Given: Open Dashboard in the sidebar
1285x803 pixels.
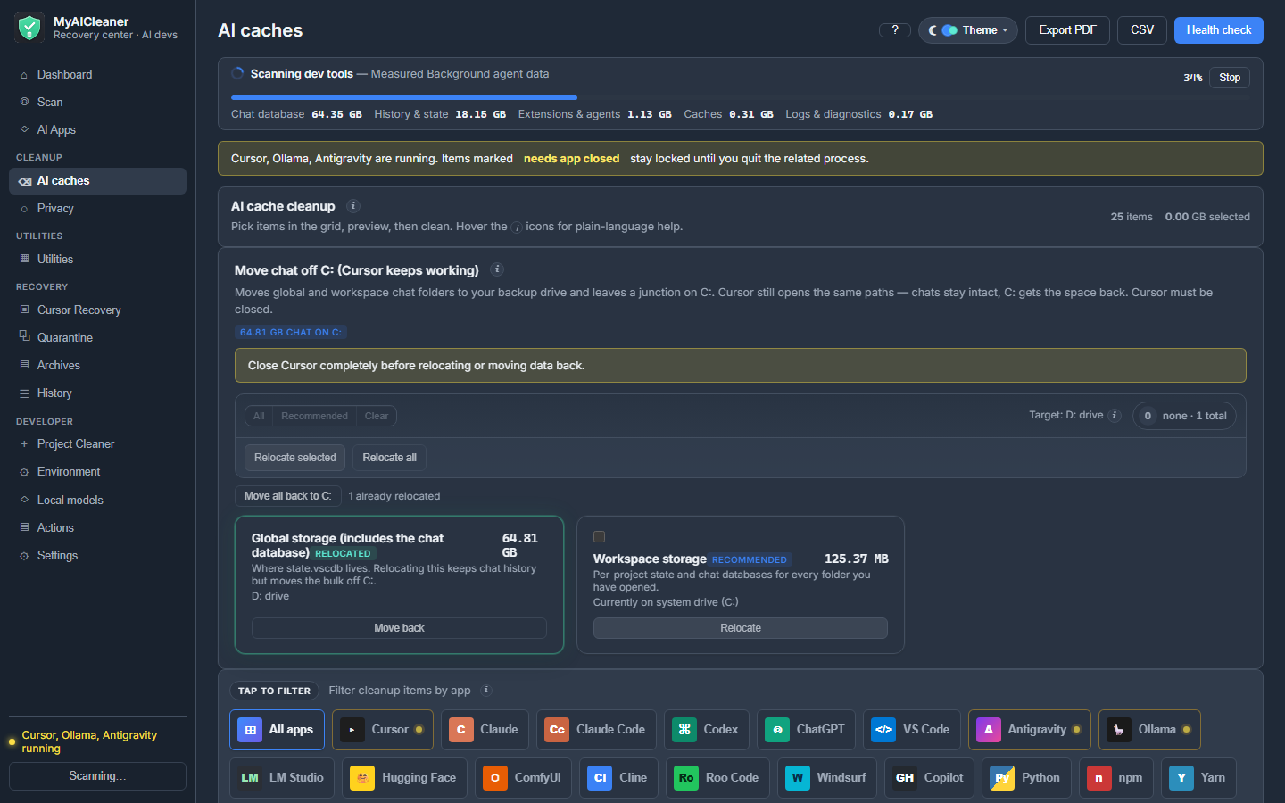Looking at the screenshot, I should coord(97,75).
